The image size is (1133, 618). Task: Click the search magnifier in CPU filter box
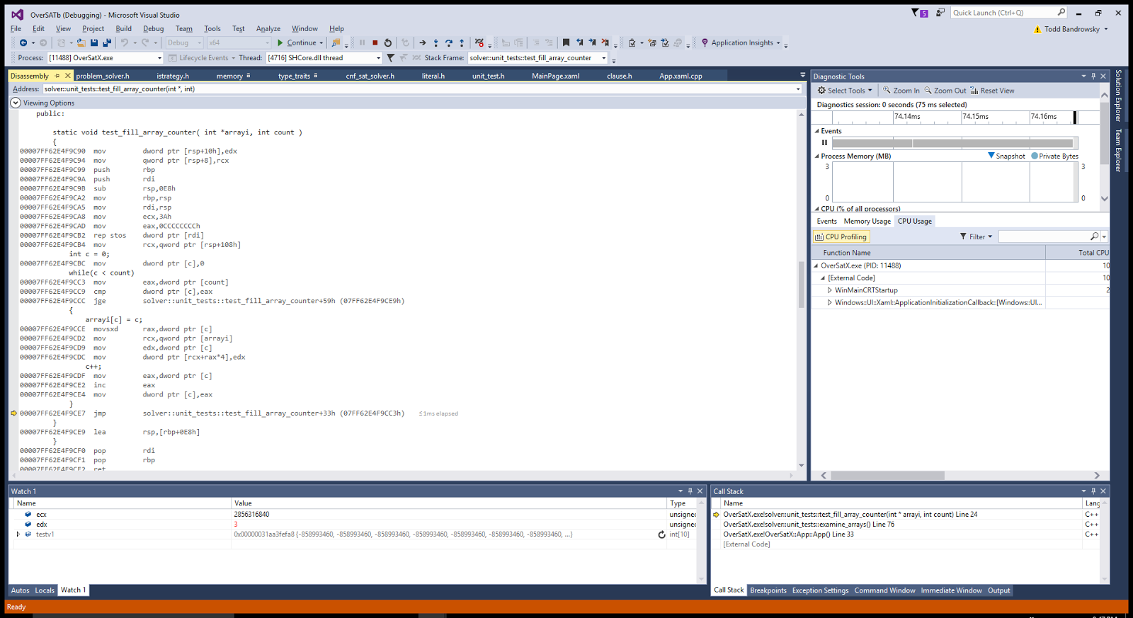tap(1095, 236)
